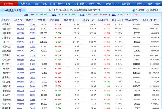Screen dimensions: 164x109
Task: Open the H-share code link for 中国银行
Action: click(x=33, y=73)
